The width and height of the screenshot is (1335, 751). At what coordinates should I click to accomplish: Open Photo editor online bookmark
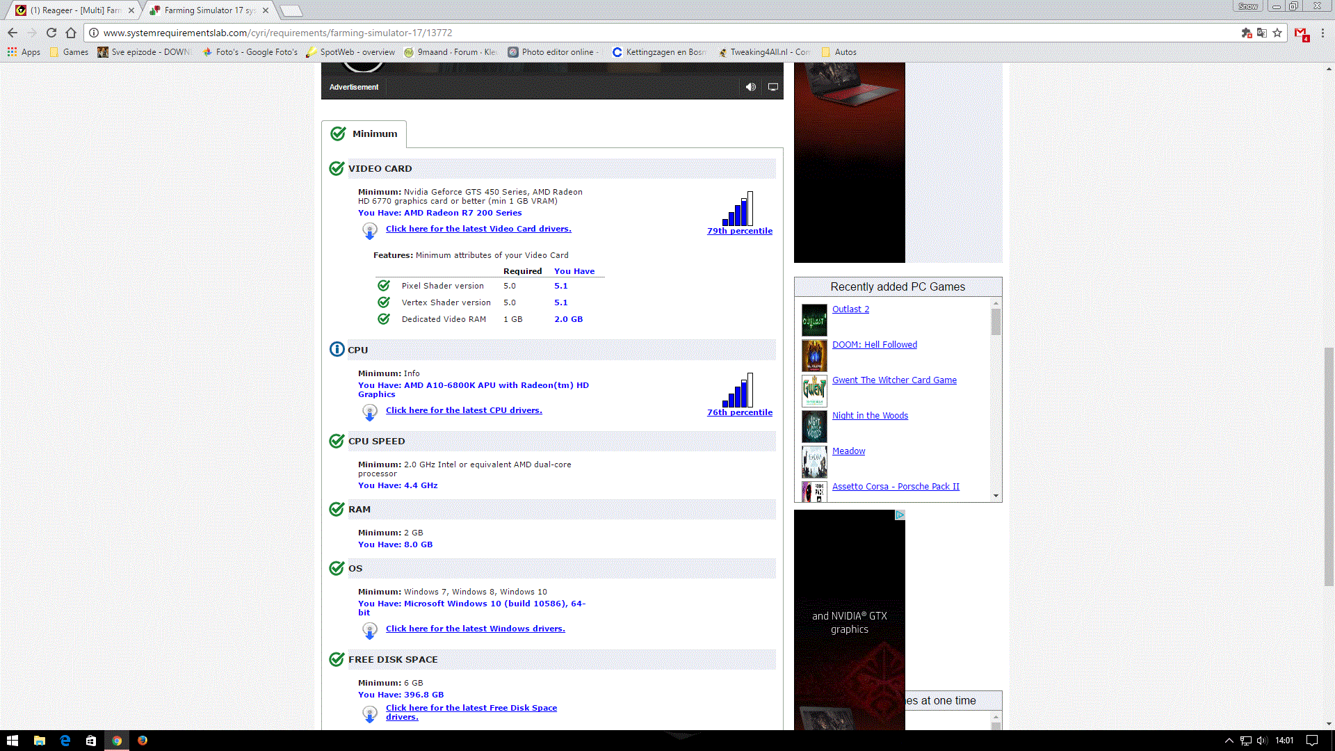553,52
